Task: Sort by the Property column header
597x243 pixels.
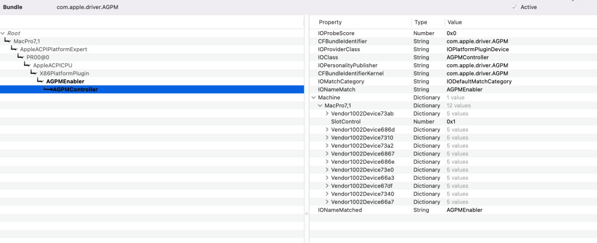Action: pyautogui.click(x=361, y=23)
